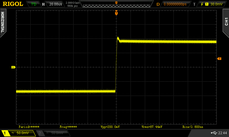Open the delay 0.00000000ps setting
Screen dimensions: 229x137
pyautogui.click(x=175, y=4)
